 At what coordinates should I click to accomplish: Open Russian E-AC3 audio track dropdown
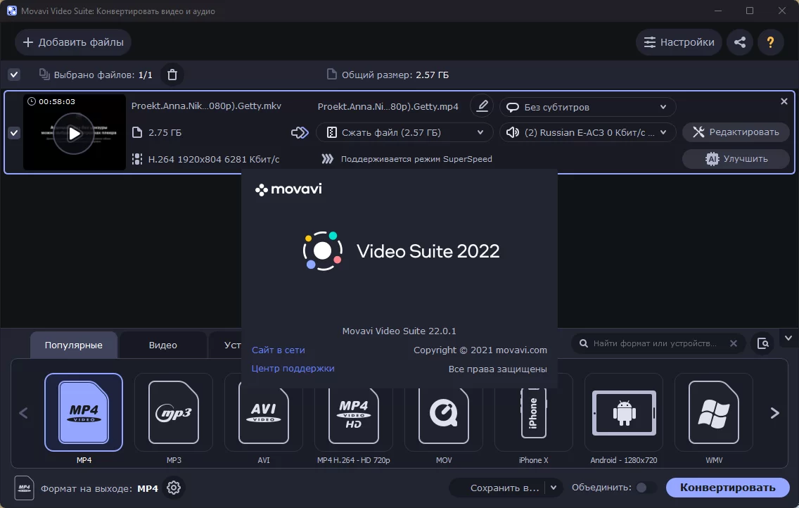coord(588,132)
